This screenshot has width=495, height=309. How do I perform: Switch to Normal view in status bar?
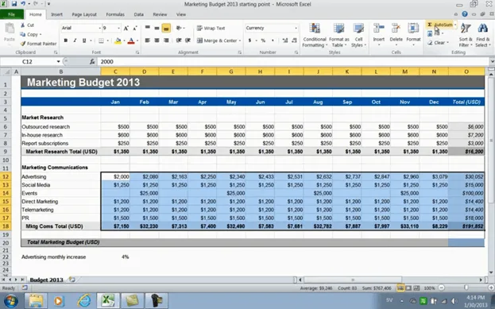click(x=400, y=288)
